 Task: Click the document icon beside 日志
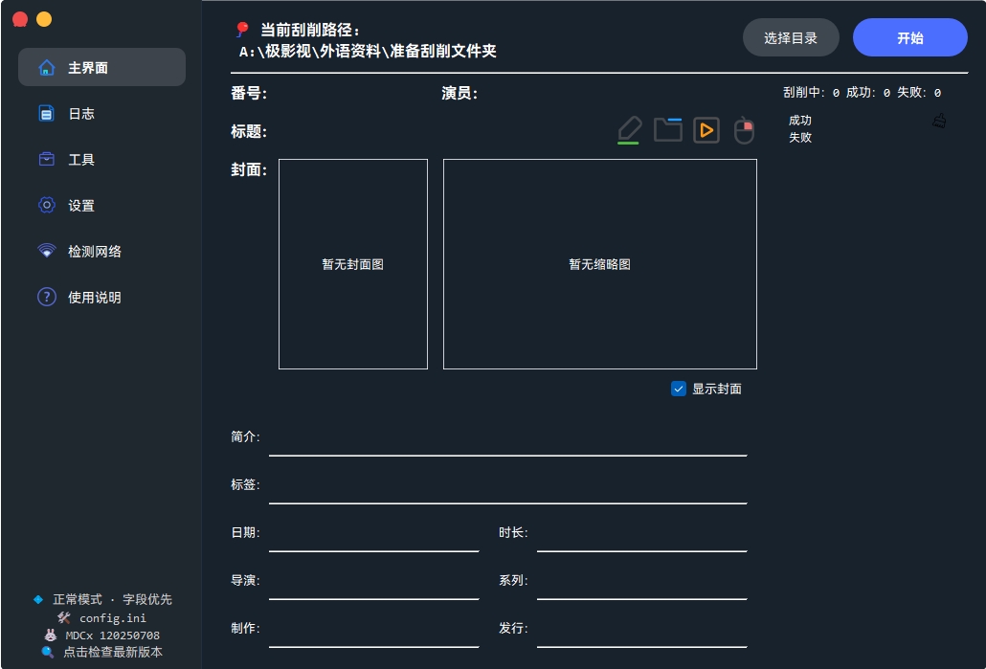[47, 113]
